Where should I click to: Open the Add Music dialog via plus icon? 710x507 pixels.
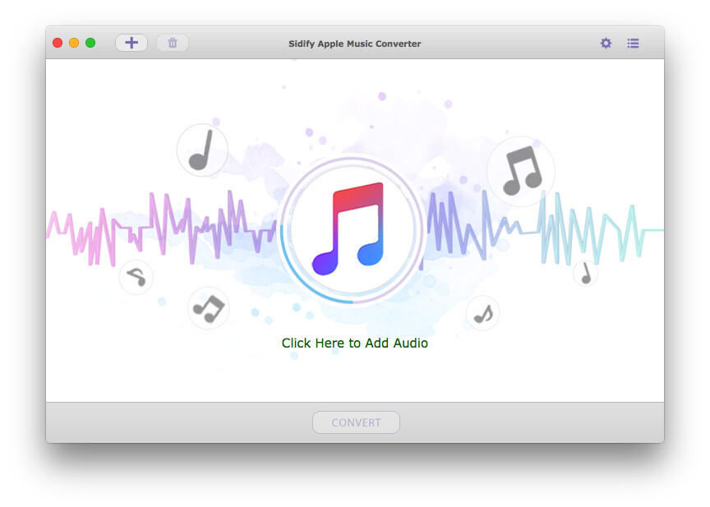coord(131,42)
